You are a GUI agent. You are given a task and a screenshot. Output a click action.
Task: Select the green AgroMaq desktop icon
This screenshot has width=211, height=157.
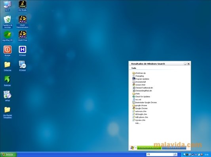pos(8,36)
